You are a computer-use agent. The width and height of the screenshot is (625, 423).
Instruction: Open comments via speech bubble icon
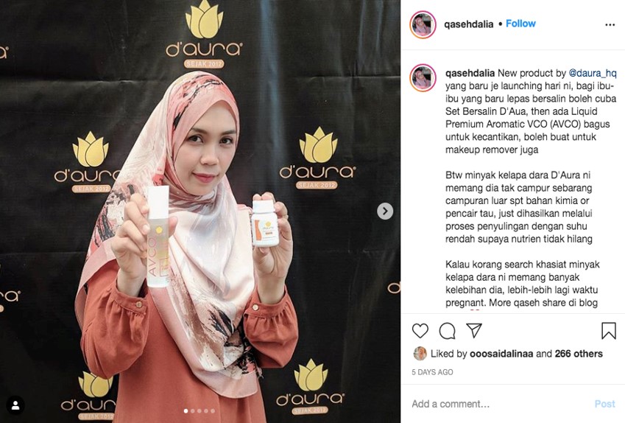click(x=448, y=331)
